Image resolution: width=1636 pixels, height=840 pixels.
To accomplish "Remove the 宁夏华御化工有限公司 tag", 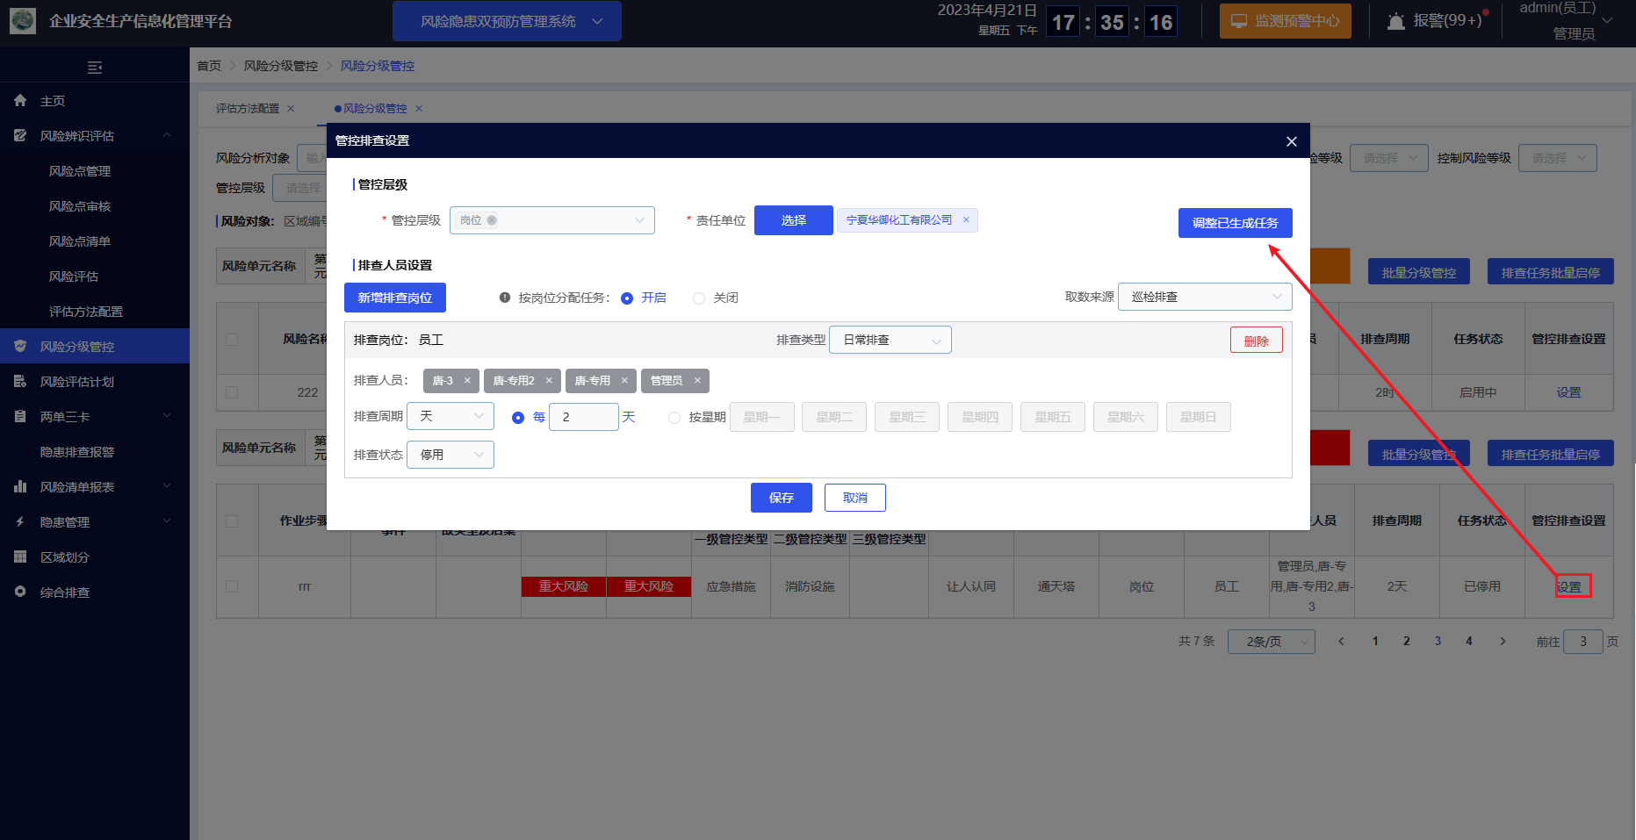I will click(x=966, y=220).
